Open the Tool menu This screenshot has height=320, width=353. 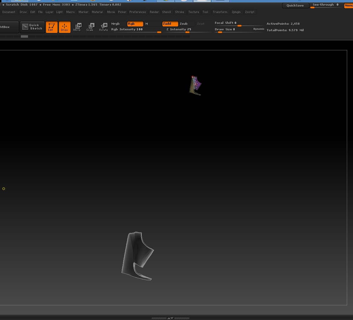pos(205,12)
